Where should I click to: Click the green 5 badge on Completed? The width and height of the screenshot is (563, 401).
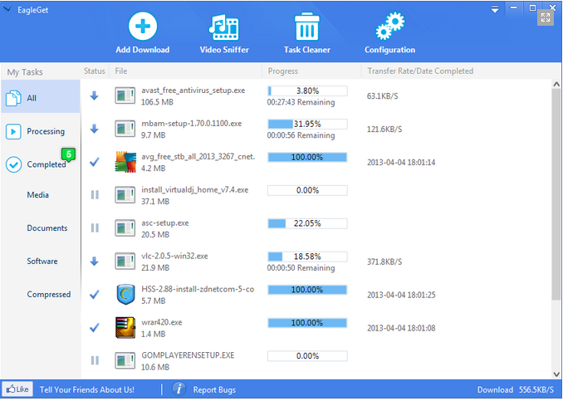pos(68,154)
